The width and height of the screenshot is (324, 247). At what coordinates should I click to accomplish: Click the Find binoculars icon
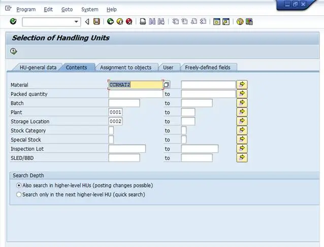pyautogui.click(x=152, y=21)
